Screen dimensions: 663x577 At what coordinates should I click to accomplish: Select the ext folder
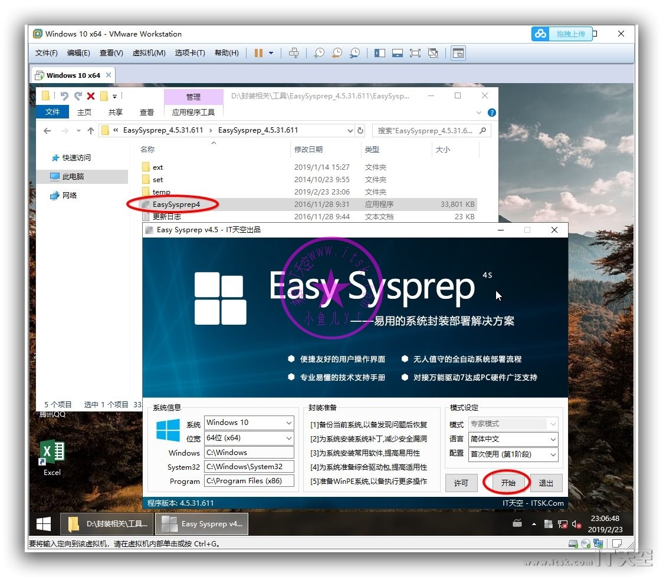tap(157, 167)
